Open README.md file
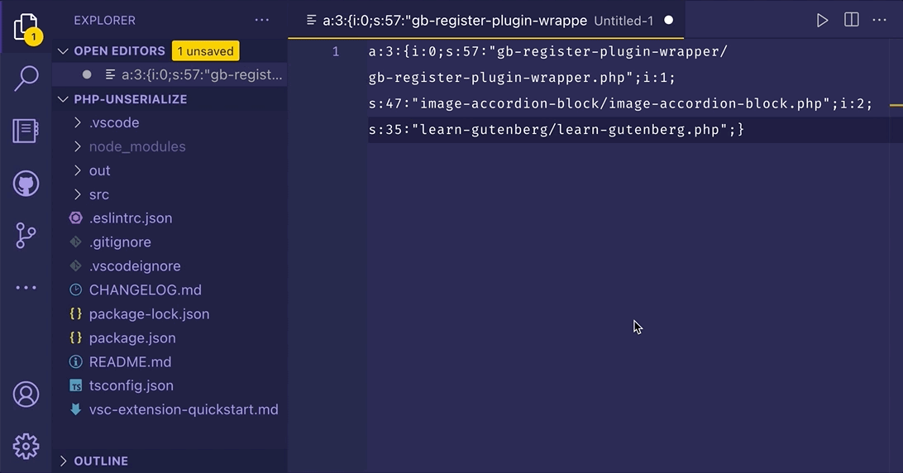 pyautogui.click(x=130, y=362)
